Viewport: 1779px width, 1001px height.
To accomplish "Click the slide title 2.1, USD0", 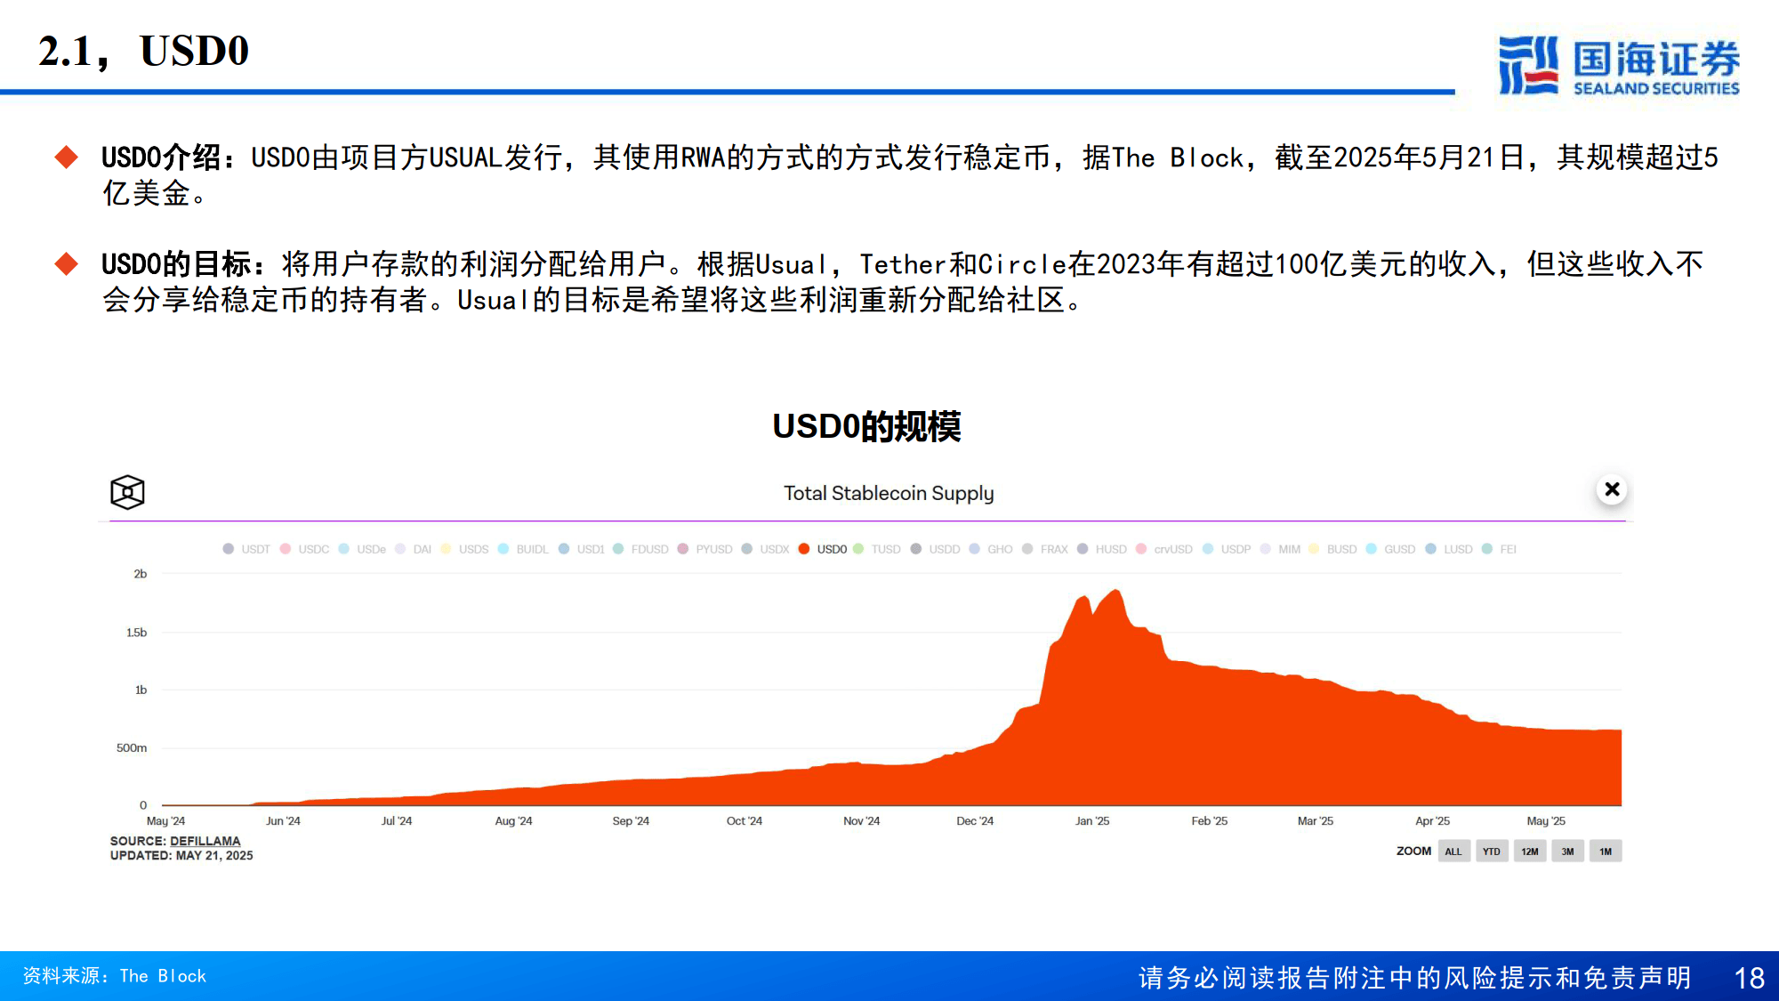I will [143, 51].
